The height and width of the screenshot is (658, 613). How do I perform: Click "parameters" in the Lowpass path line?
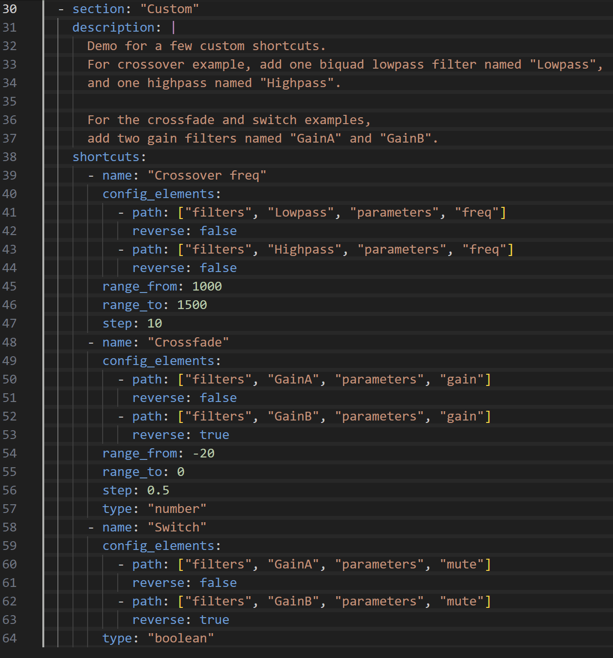[394, 213]
